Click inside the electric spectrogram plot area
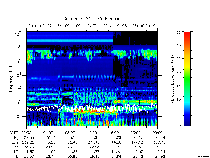Screen dimensions: 210x158 coord(92,79)
